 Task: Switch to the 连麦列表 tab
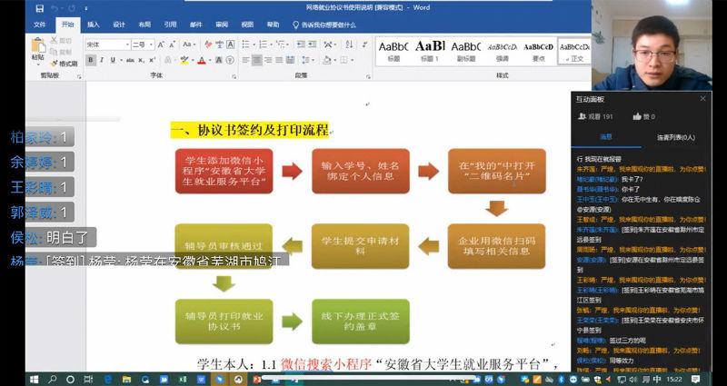tap(675, 137)
